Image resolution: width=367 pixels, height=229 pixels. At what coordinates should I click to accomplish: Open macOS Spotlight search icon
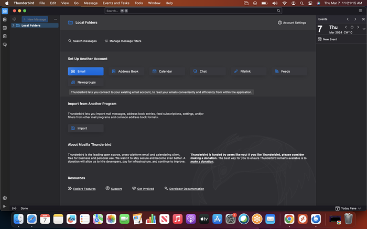pos(301,3)
